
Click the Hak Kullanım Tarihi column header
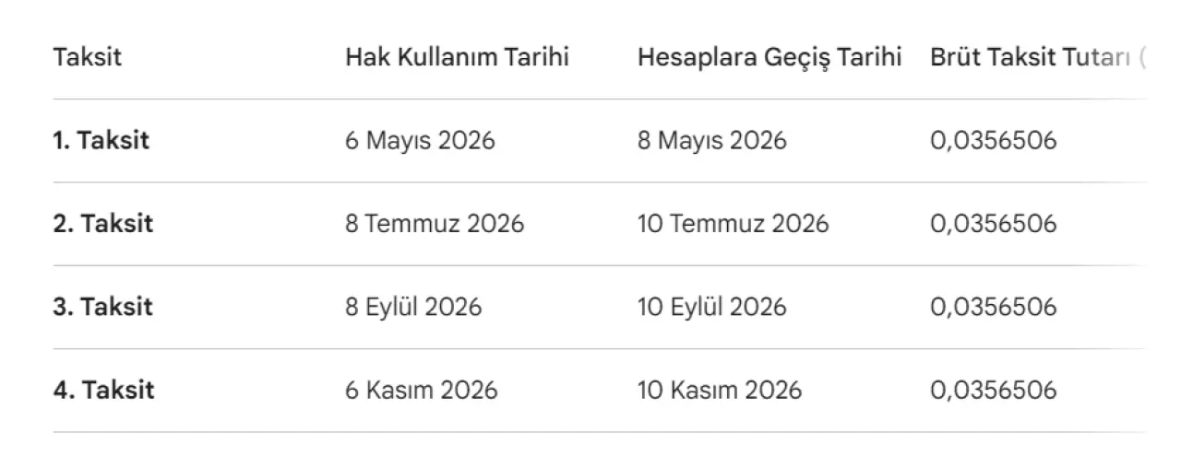point(457,57)
